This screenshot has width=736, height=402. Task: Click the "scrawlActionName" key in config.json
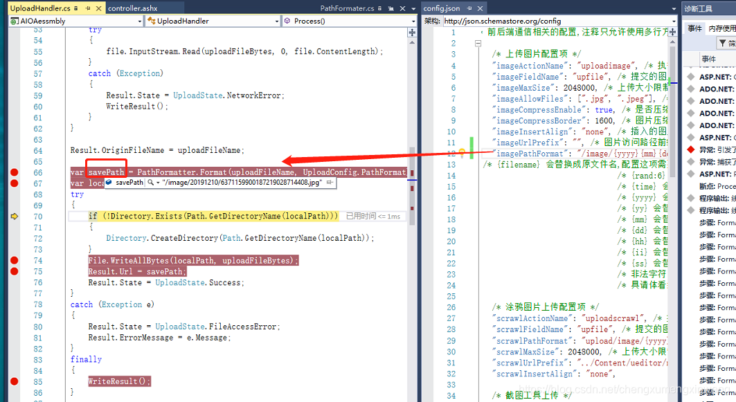click(x=532, y=318)
